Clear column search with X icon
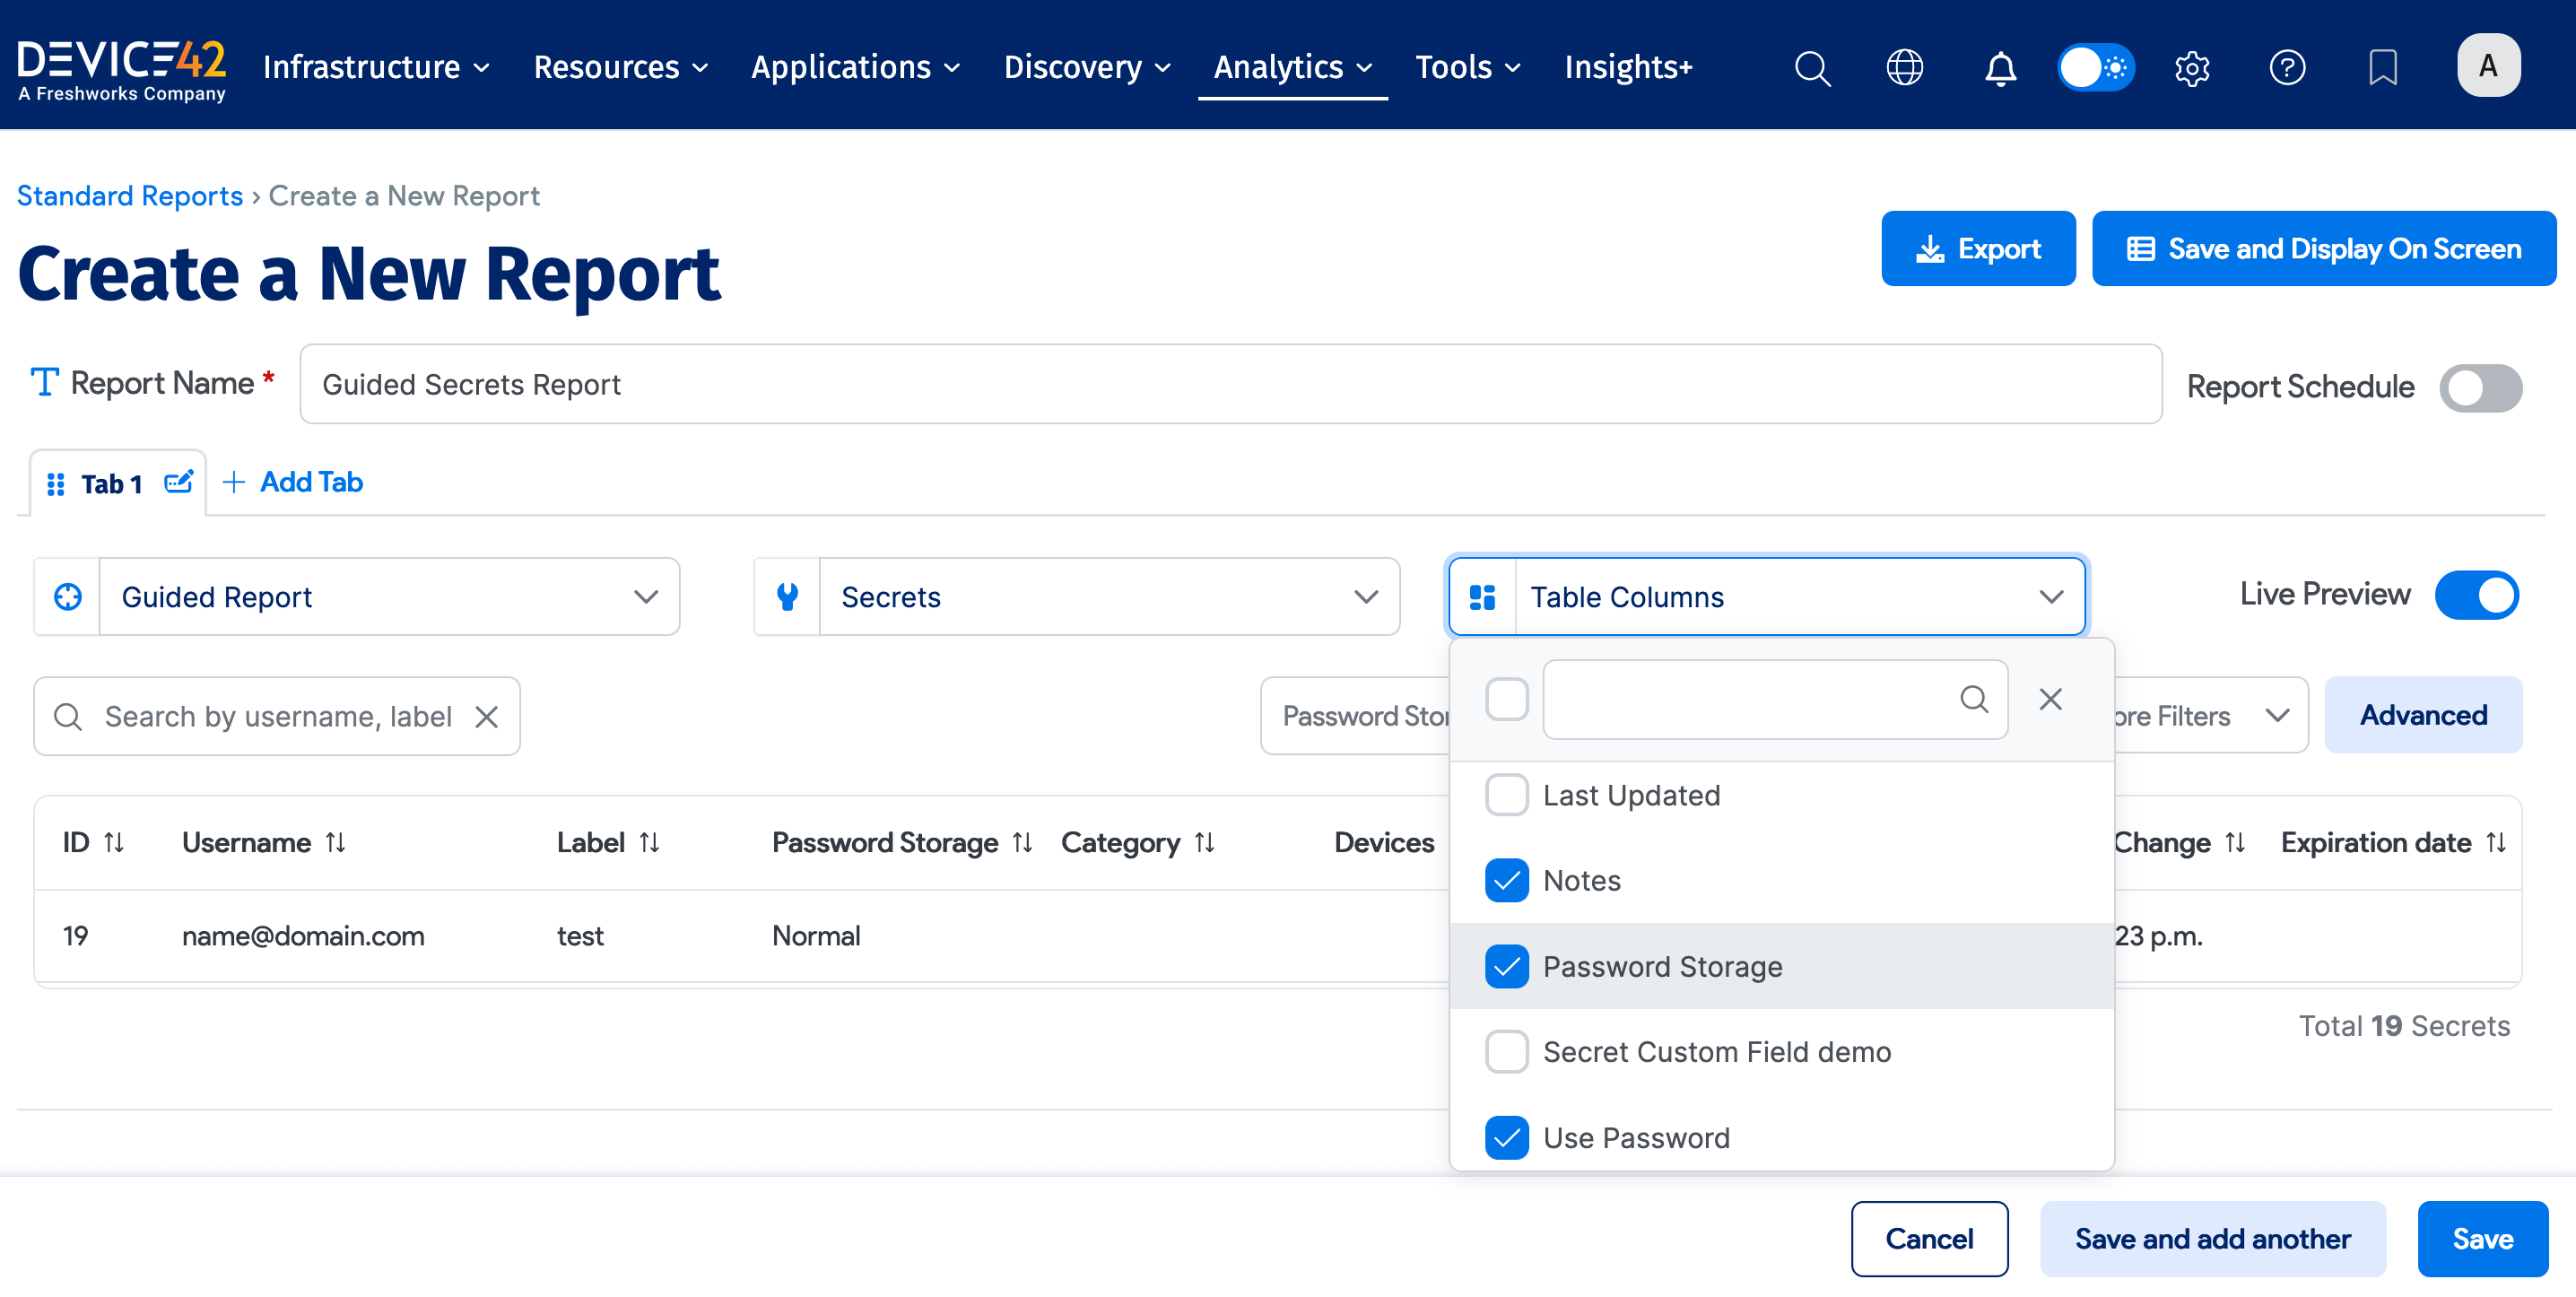Viewport: 2576px width, 1297px height. 2050,699
